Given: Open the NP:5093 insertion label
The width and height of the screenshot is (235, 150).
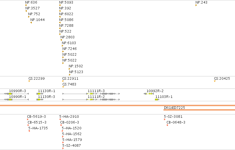Looking at the screenshot, I should point(66,2).
